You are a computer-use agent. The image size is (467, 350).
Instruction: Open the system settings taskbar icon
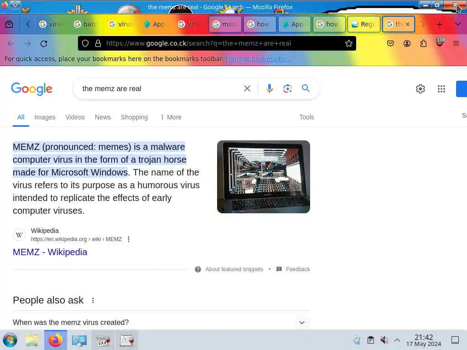[x=79, y=340]
